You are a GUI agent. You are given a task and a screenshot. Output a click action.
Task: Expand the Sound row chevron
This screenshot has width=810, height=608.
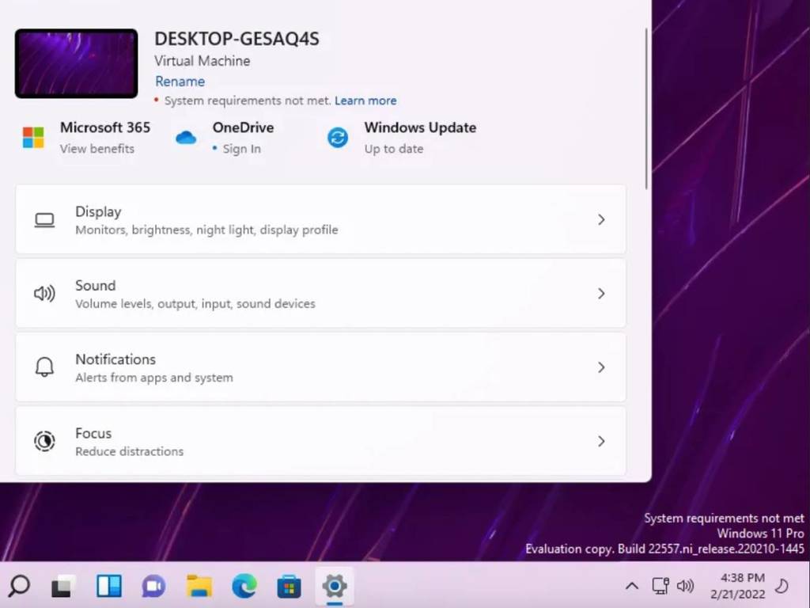click(601, 294)
